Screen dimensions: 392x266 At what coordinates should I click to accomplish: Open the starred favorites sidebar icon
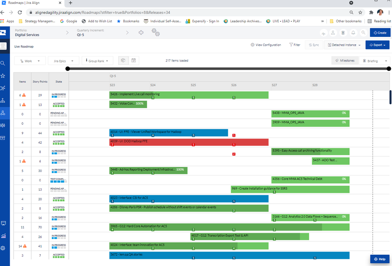tap(3, 76)
